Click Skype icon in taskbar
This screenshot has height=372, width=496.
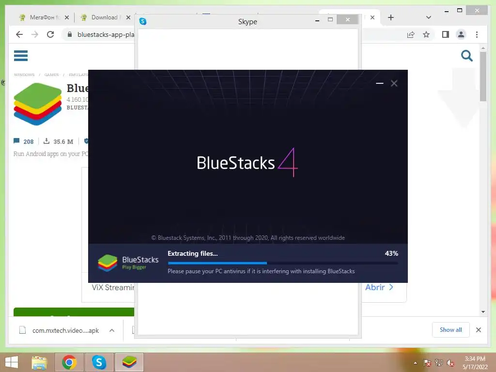pos(99,362)
